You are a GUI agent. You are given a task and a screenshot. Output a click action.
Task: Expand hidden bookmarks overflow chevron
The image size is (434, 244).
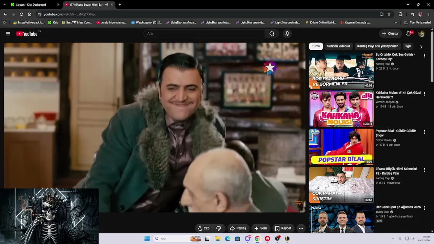[x=395, y=23]
